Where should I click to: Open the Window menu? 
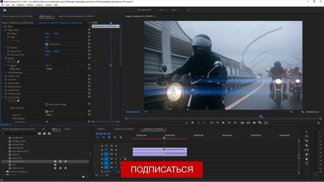[49, 5]
